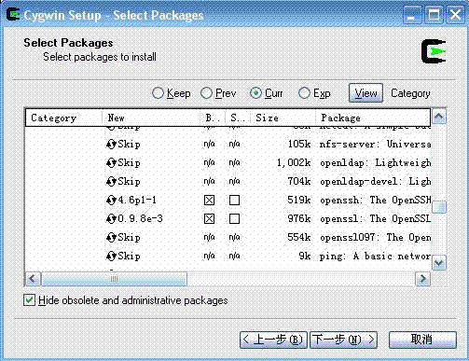Click the cycle icon in openssl097 row
Screen dimensions: 469x361
111,238
